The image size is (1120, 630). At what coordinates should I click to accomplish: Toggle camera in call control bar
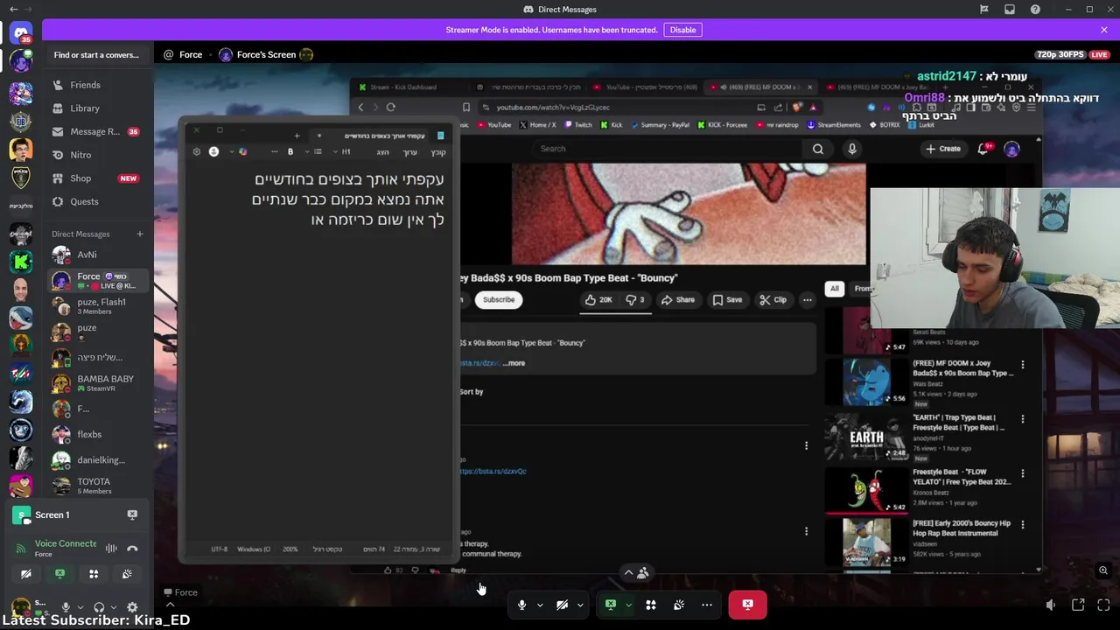coord(562,605)
